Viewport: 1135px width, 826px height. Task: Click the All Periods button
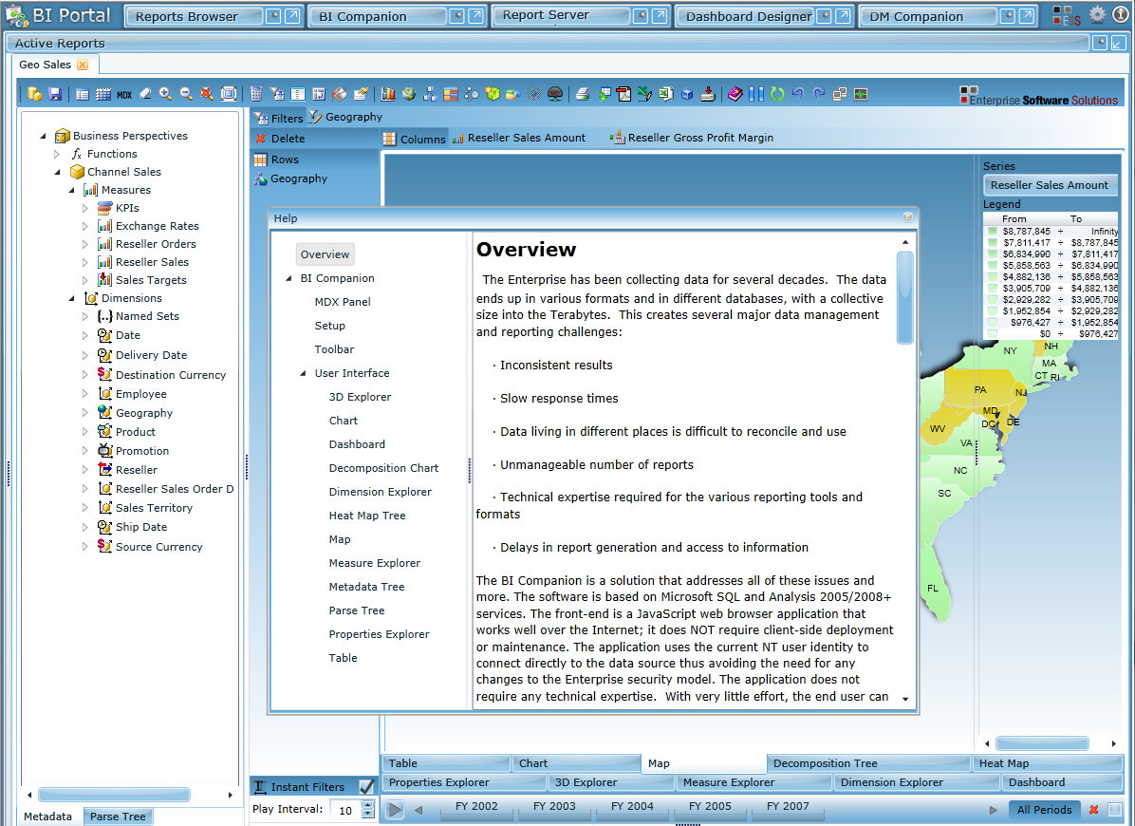click(1044, 809)
